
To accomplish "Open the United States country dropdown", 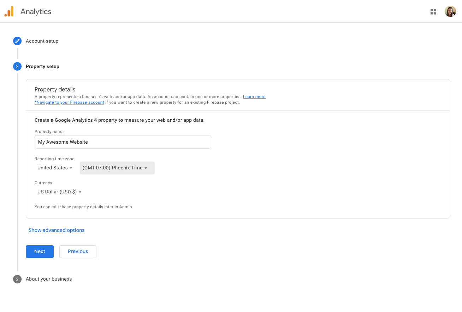I will click(x=55, y=168).
